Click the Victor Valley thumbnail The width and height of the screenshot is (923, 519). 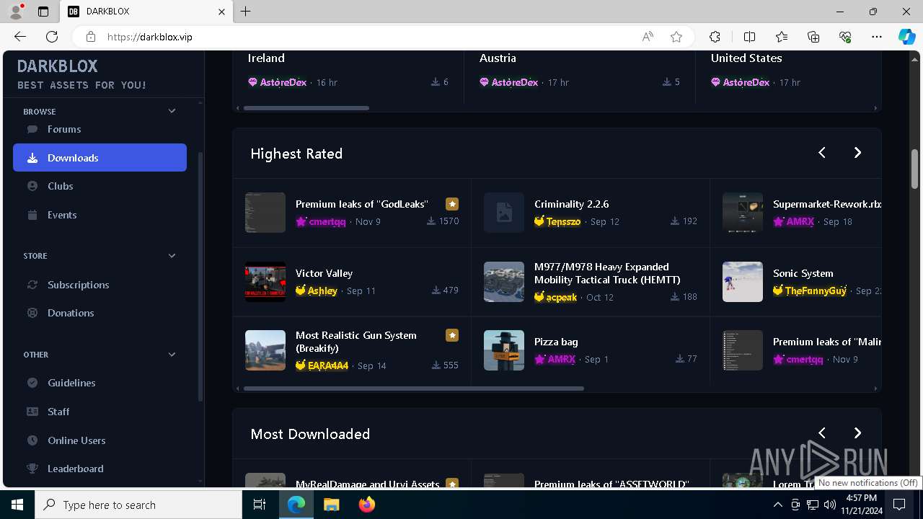pos(265,282)
